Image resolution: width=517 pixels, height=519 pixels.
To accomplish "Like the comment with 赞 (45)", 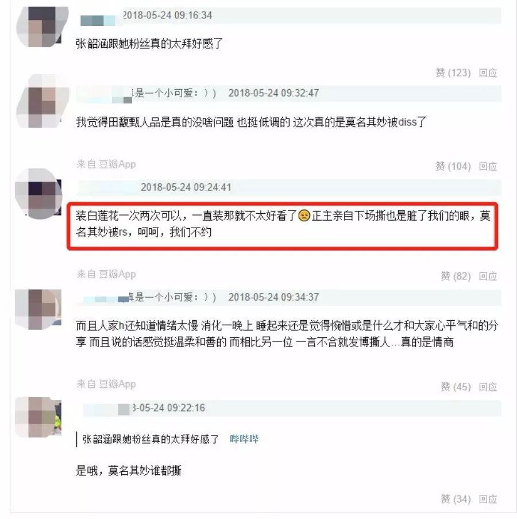I will (456, 387).
